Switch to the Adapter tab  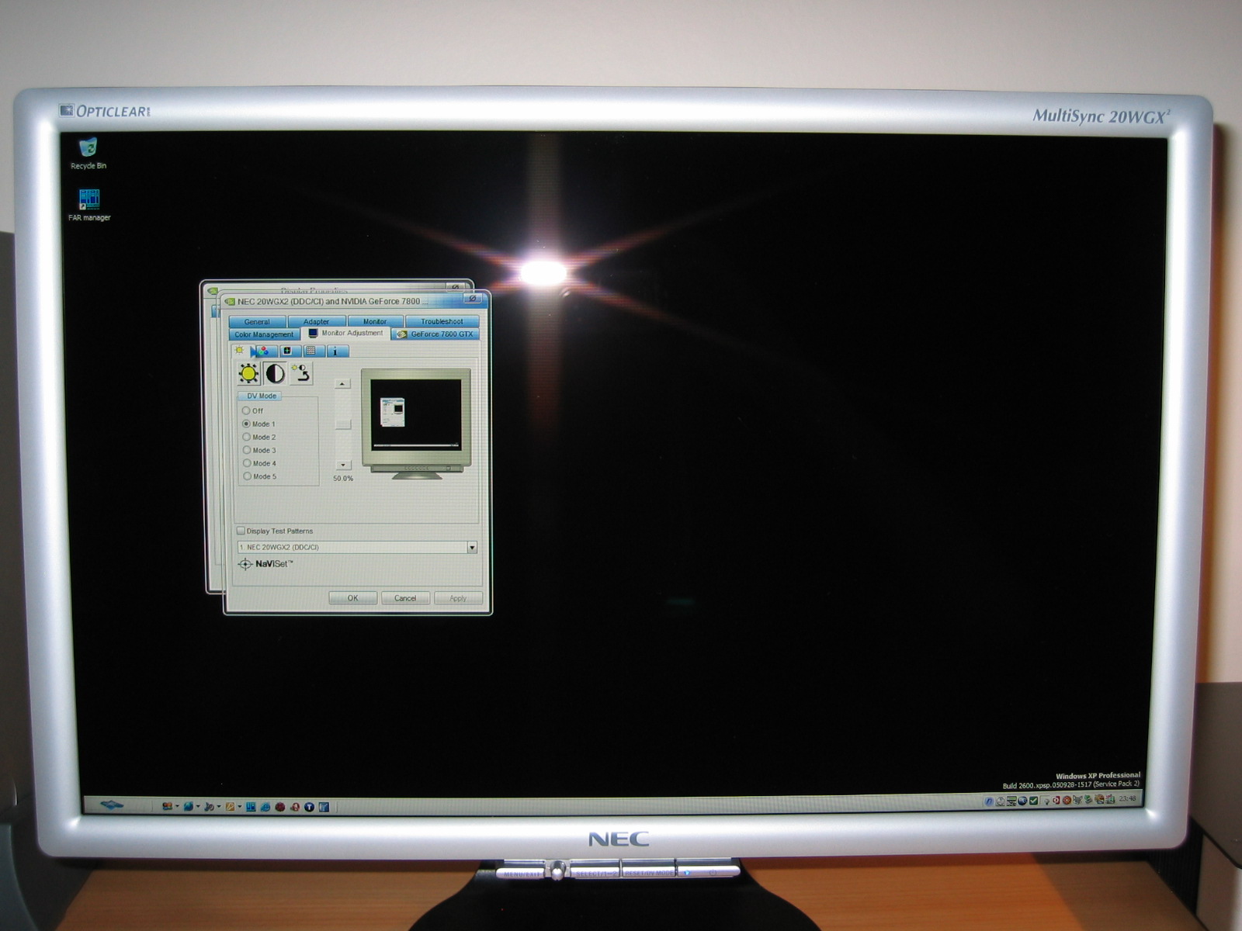pyautogui.click(x=316, y=321)
